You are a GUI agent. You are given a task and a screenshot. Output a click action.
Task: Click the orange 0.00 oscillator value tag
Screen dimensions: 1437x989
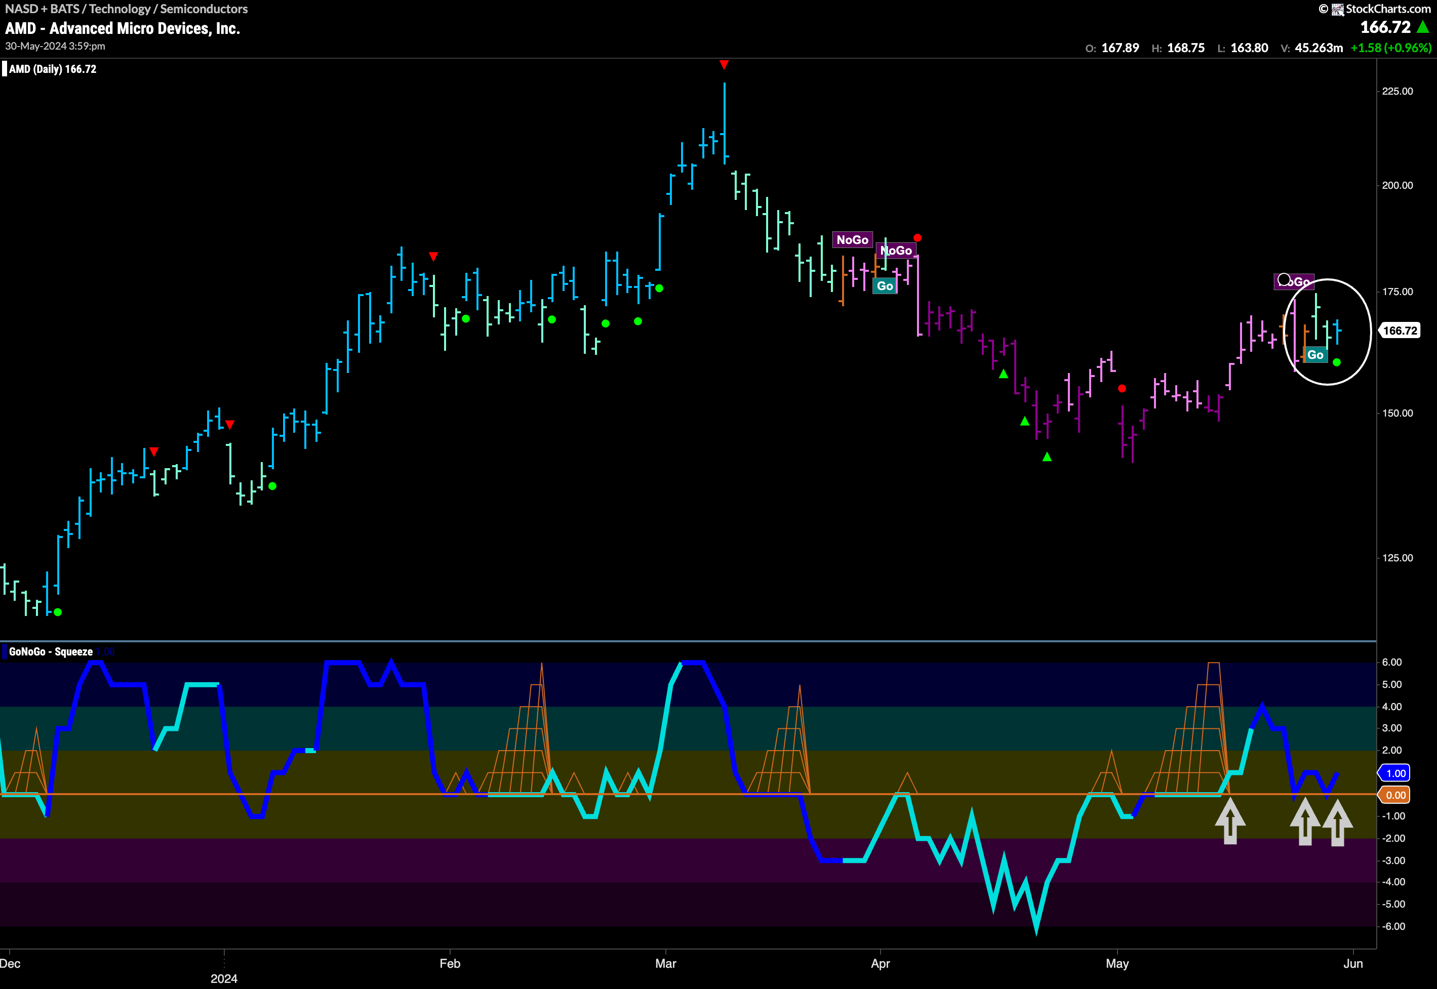(1395, 795)
